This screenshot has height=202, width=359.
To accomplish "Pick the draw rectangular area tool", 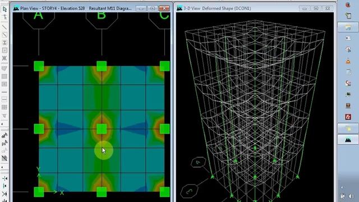I will point(4,76).
